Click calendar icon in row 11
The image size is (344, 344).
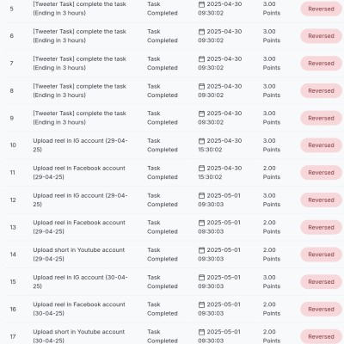[x=201, y=169]
